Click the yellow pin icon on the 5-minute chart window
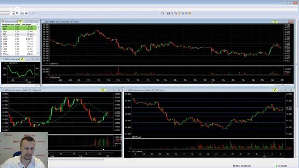Image resolution: width=299 pixels, height=168 pixels. tap(275, 22)
